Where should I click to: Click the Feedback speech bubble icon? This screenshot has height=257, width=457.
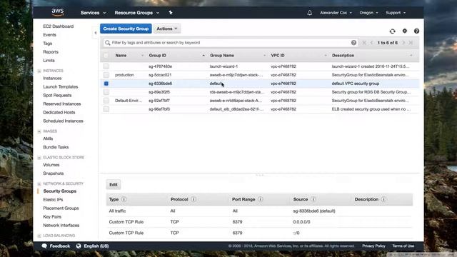(44, 246)
